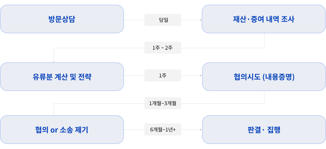Click arrowhead pointing into 협의시도 (내용증명)
326x149 pixels.
(200, 76)
